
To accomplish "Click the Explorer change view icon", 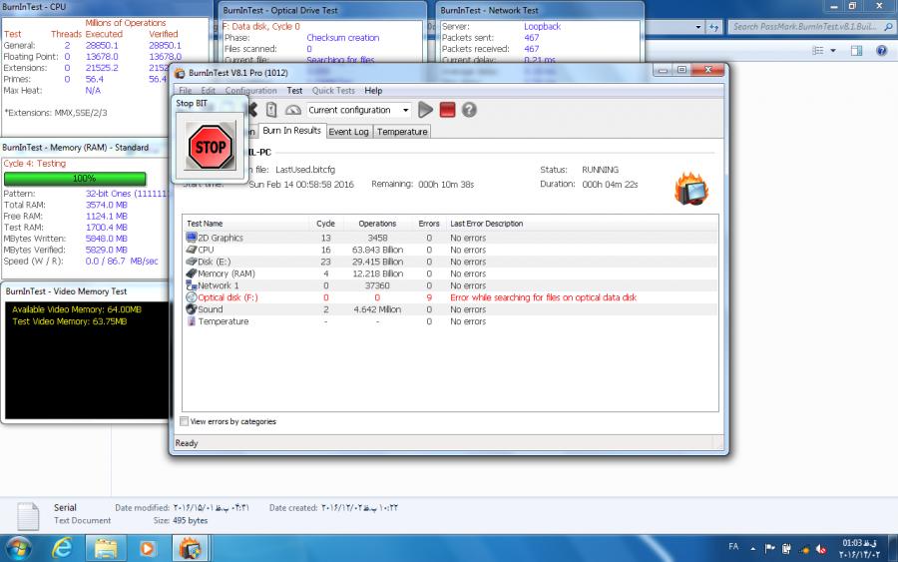I will pyautogui.click(x=818, y=51).
